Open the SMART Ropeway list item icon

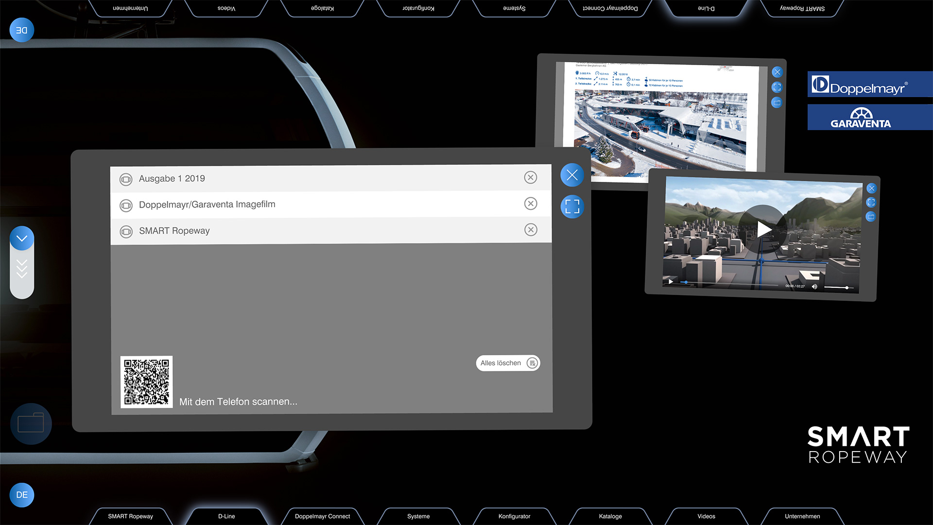click(126, 232)
